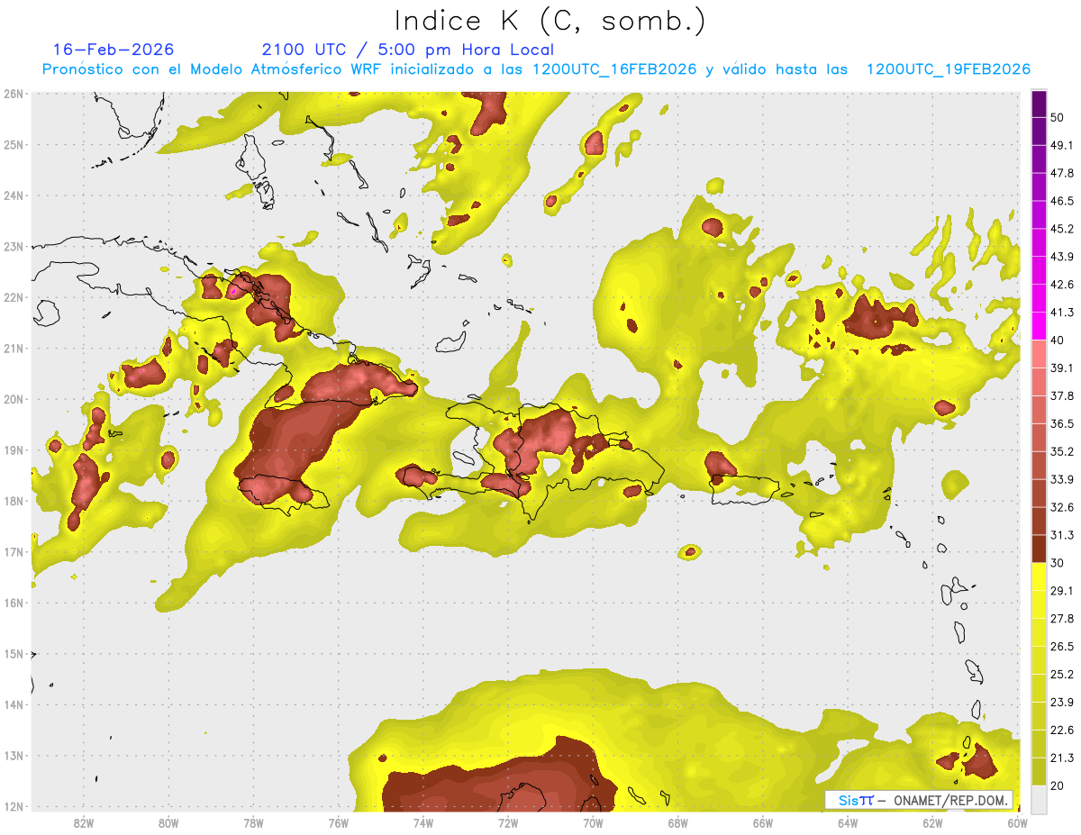Select the '16N' latitude label
This screenshot has width=1081, height=835.
coord(14,603)
